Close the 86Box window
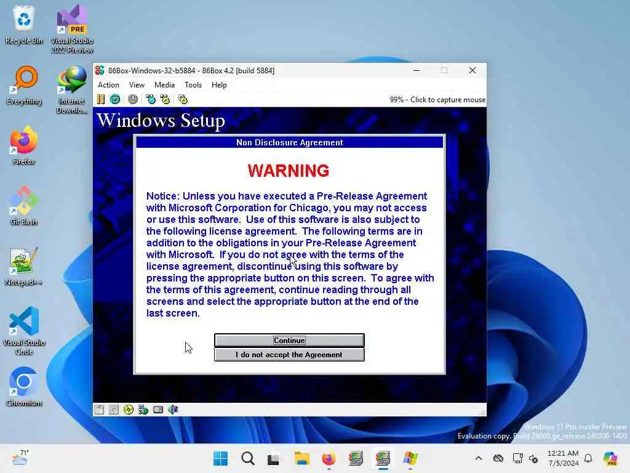Viewport: 630px width, 473px height. (x=472, y=70)
